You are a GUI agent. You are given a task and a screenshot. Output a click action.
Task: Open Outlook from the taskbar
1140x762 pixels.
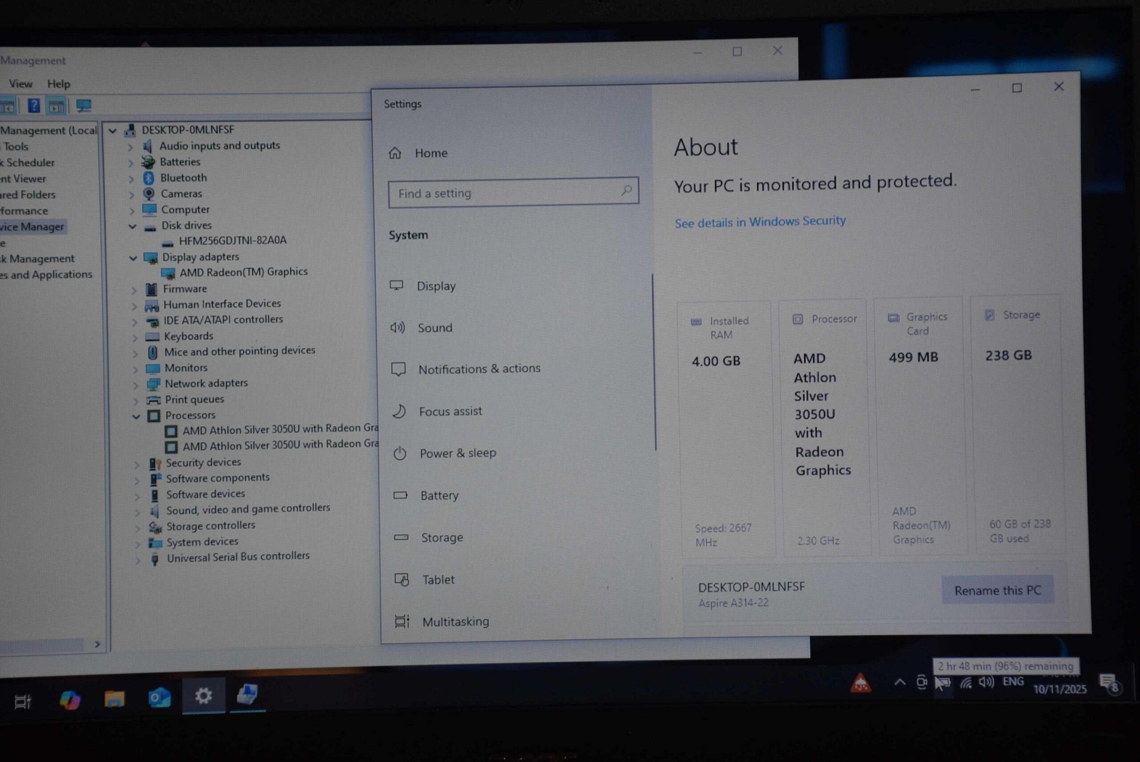[159, 698]
